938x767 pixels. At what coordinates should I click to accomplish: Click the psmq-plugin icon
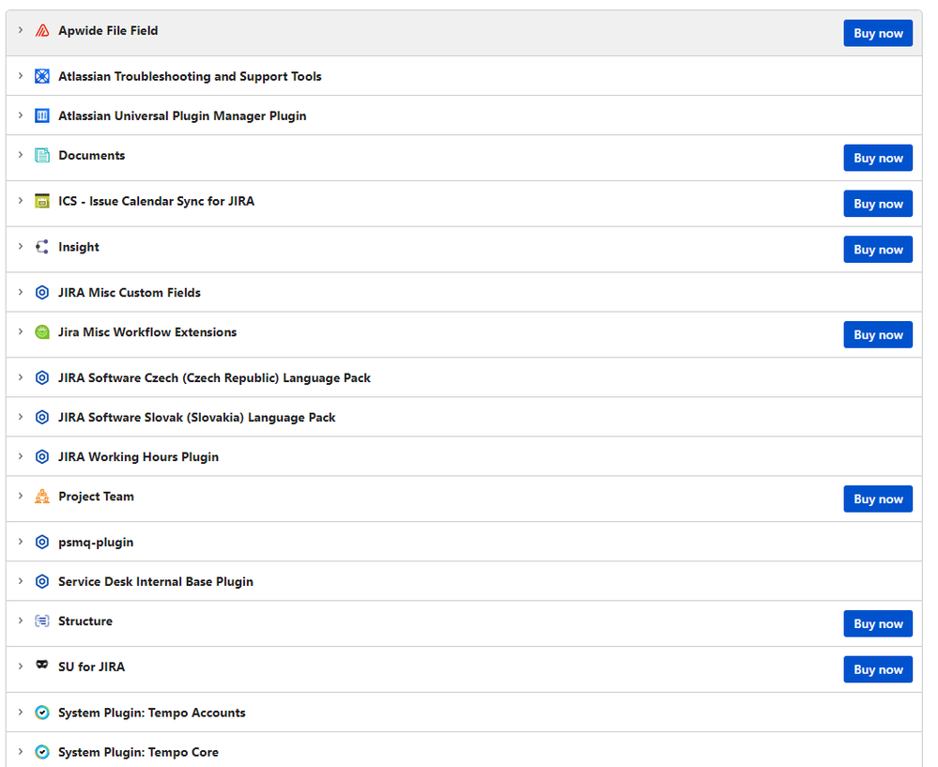(42, 542)
